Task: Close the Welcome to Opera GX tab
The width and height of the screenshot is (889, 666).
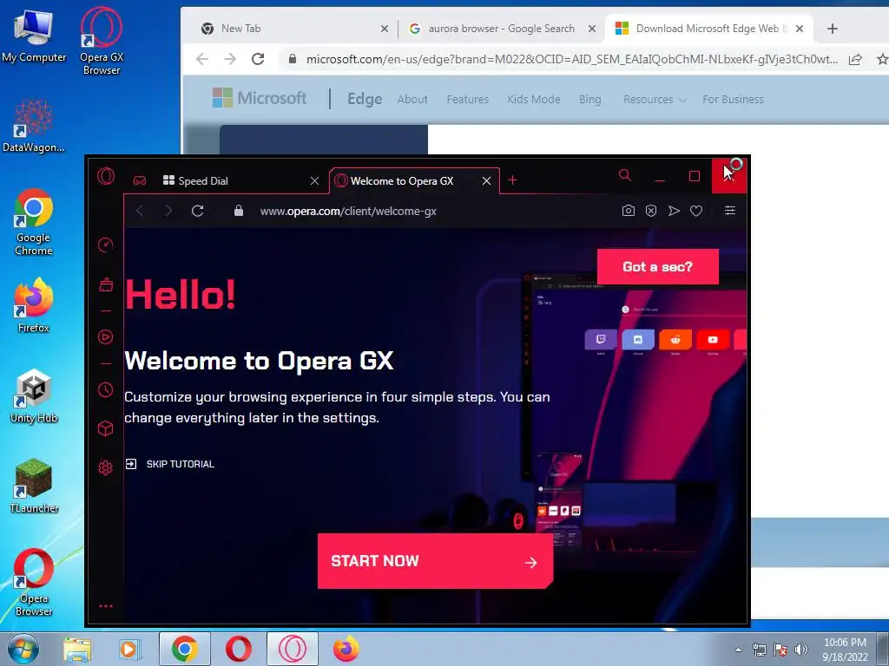Action: coord(486,180)
